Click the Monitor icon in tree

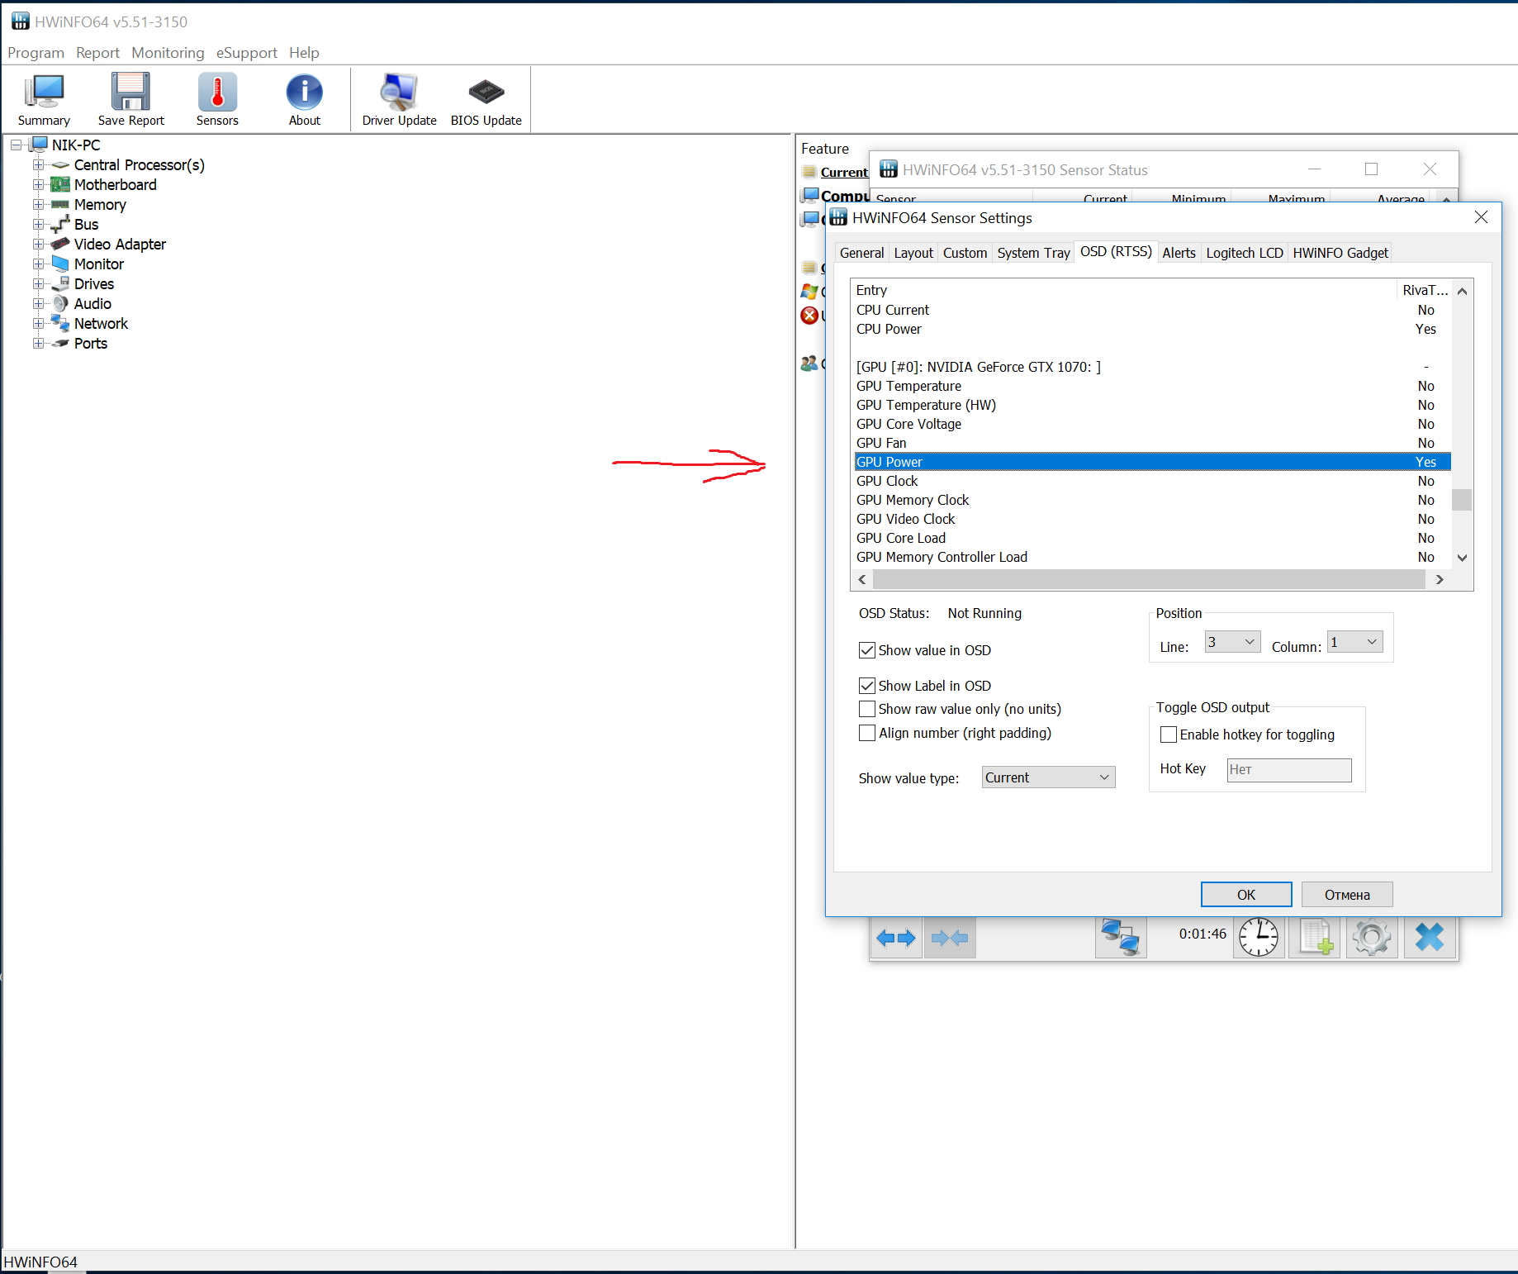[x=60, y=264]
